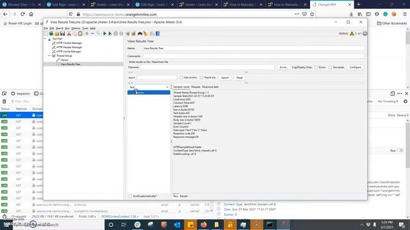Click the Filename input field
Viewport: 410px width, 230px height.
(x=207, y=67)
